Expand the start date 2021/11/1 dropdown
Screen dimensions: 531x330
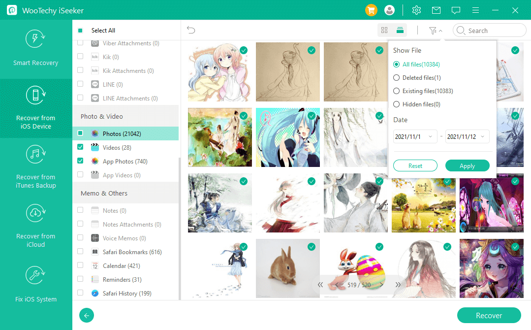[415, 137]
